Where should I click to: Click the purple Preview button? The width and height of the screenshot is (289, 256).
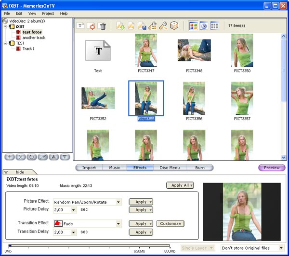[272, 168]
